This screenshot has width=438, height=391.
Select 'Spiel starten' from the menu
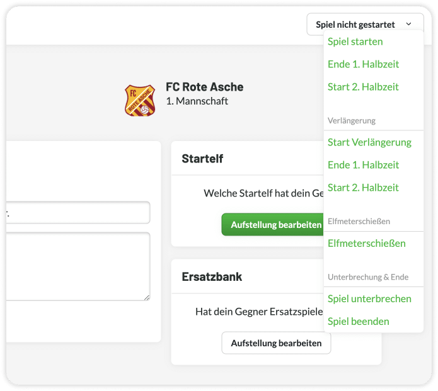[355, 42]
